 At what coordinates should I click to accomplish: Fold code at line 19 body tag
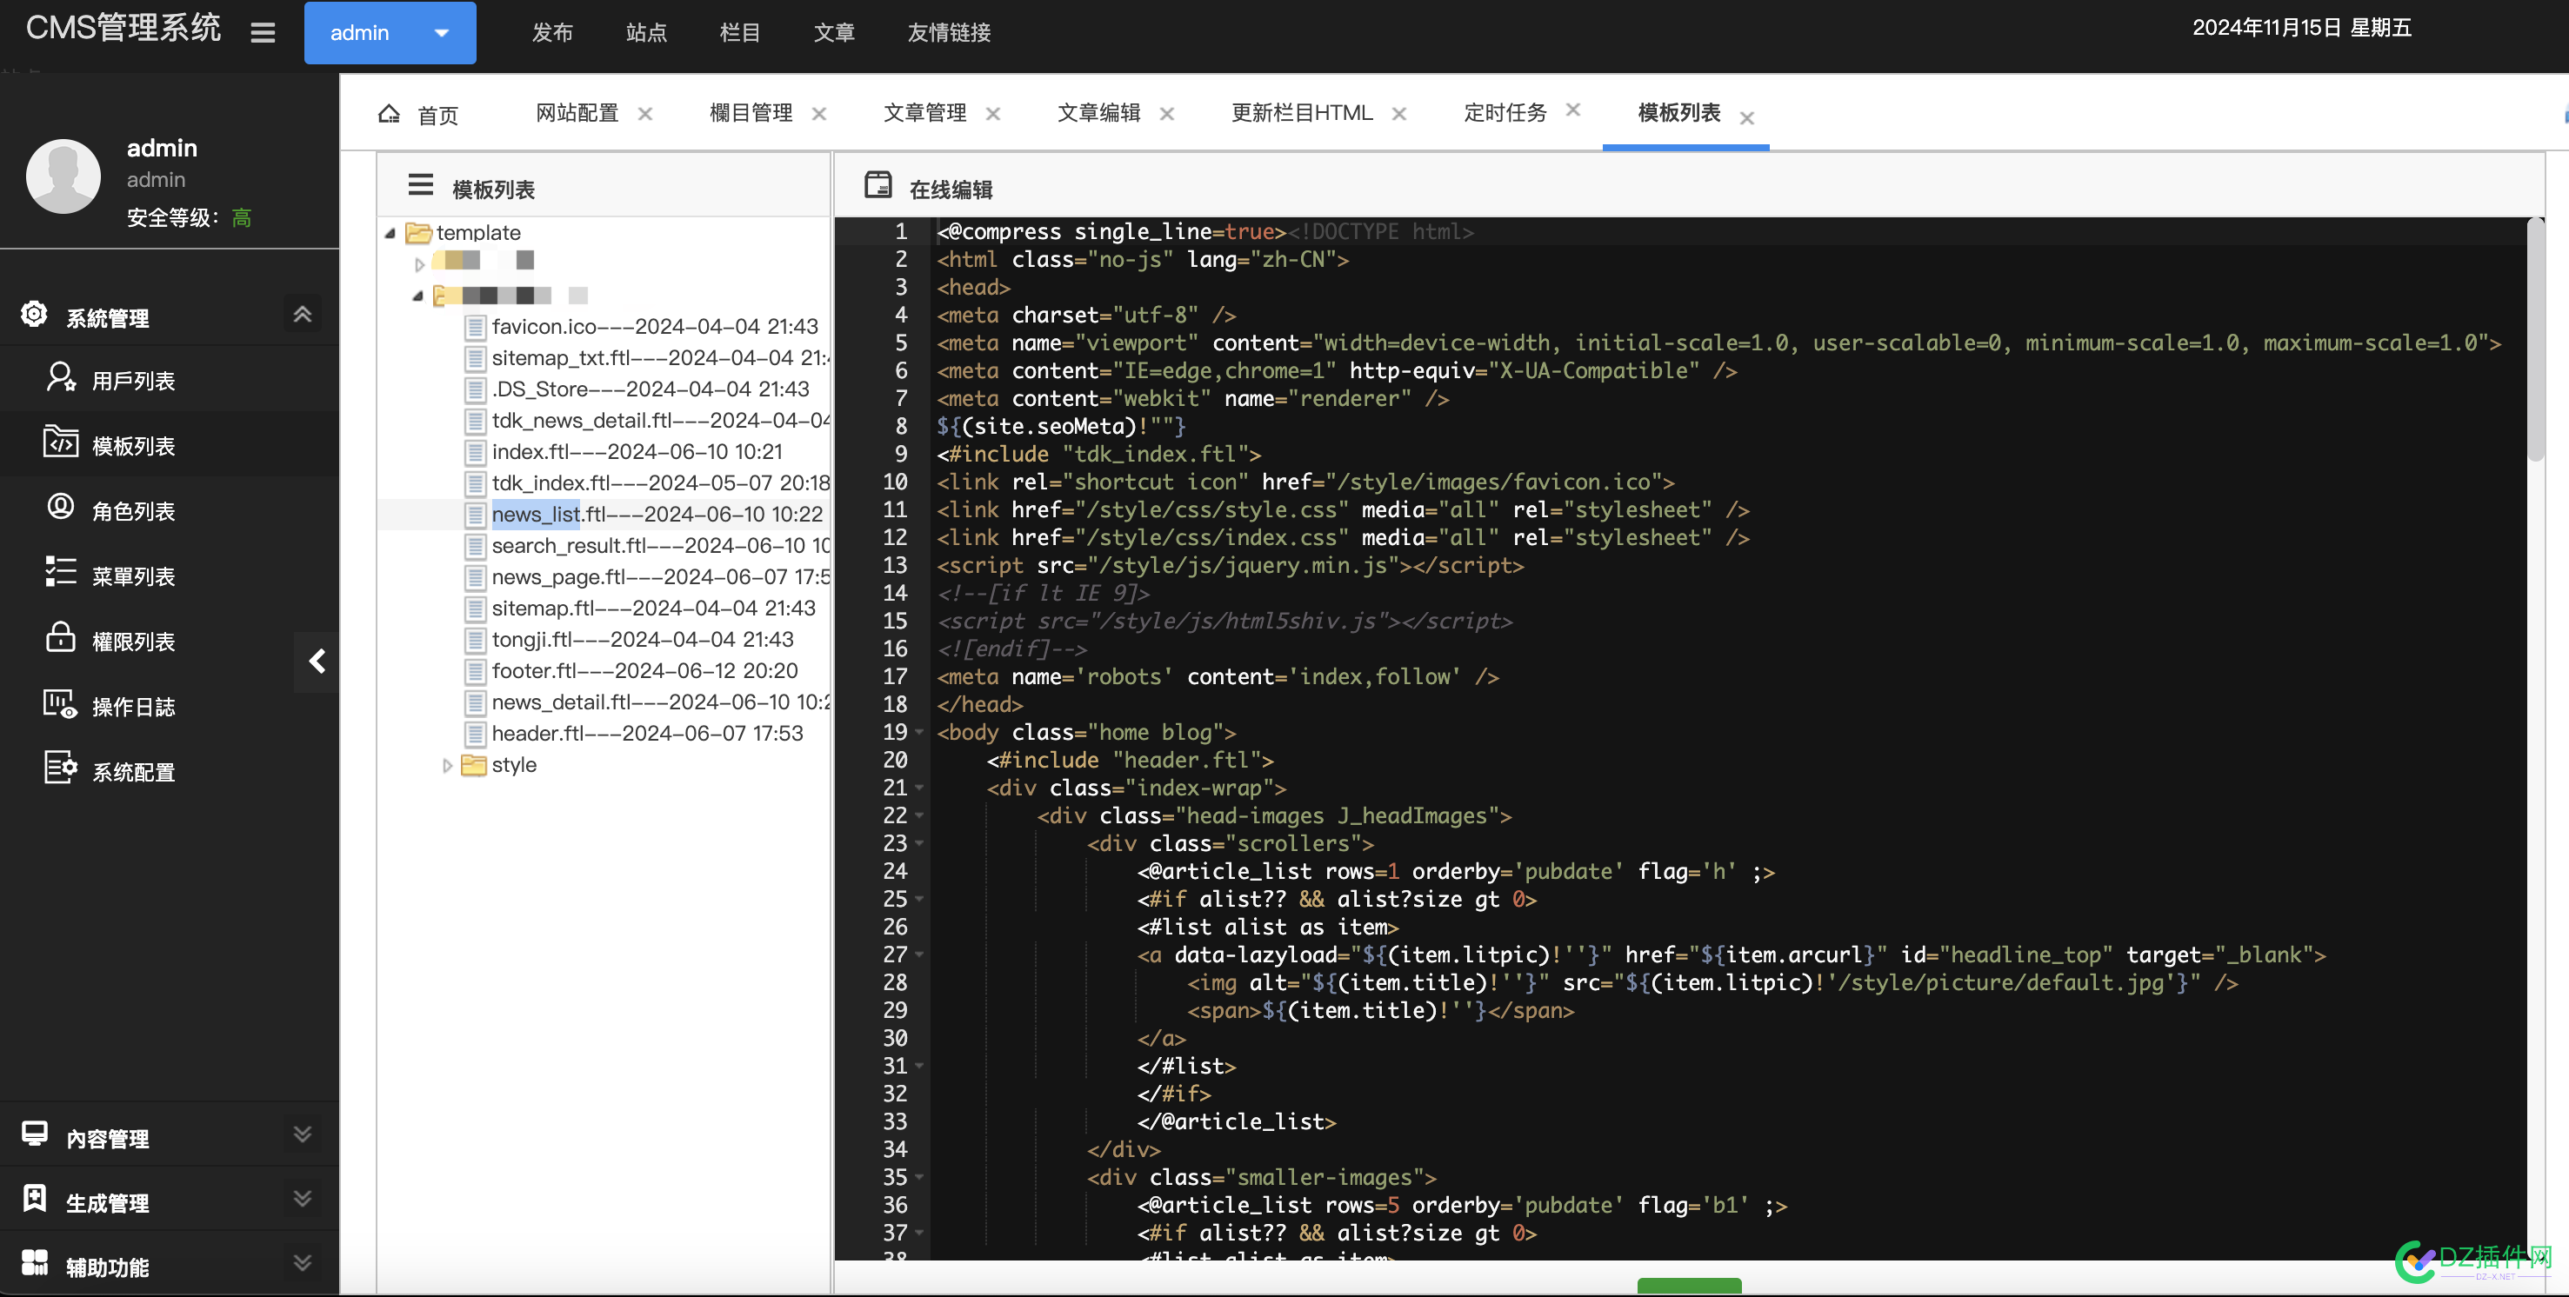(x=919, y=733)
